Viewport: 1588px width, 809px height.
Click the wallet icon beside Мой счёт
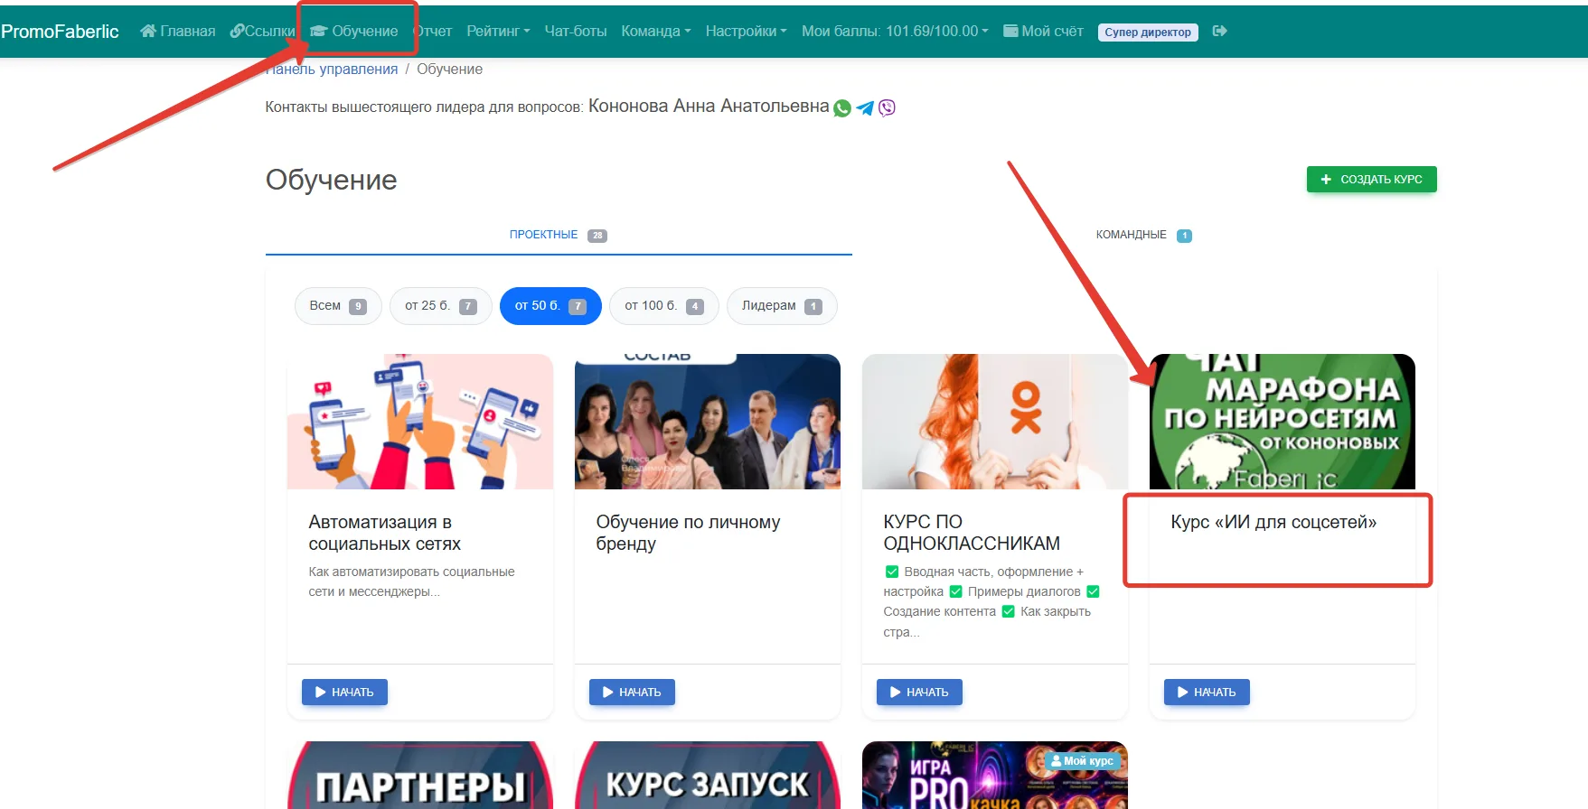click(1010, 31)
